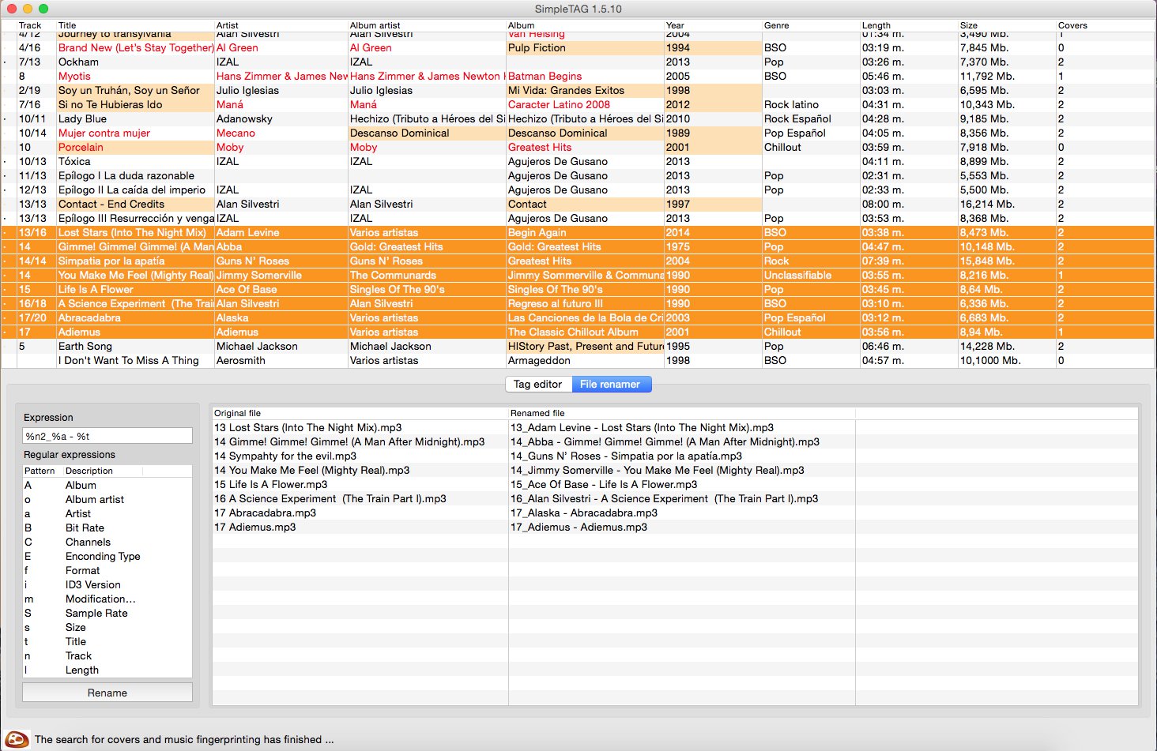This screenshot has height=751, width=1157.
Task: Select the Porcelain track by Moby
Action: click(81, 148)
